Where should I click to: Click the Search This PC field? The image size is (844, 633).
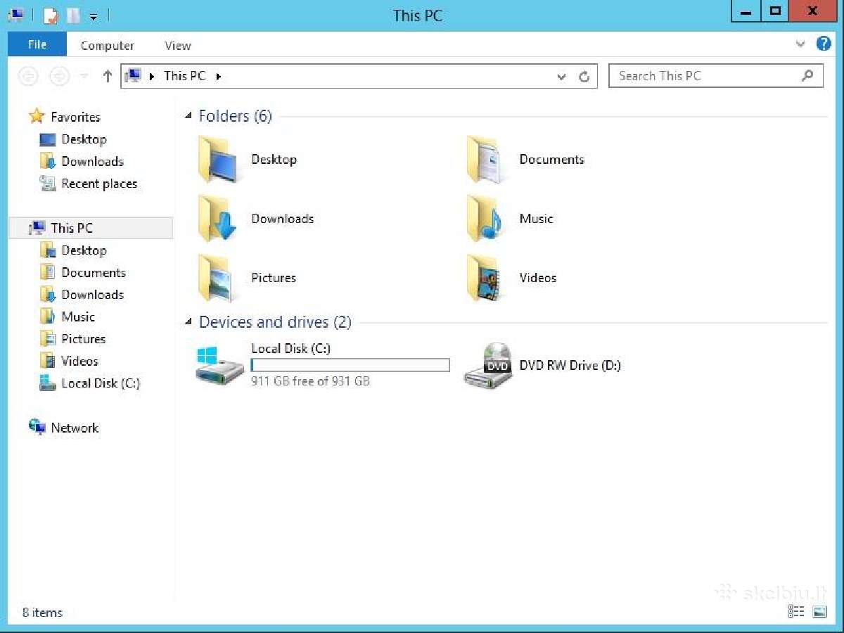tap(716, 76)
